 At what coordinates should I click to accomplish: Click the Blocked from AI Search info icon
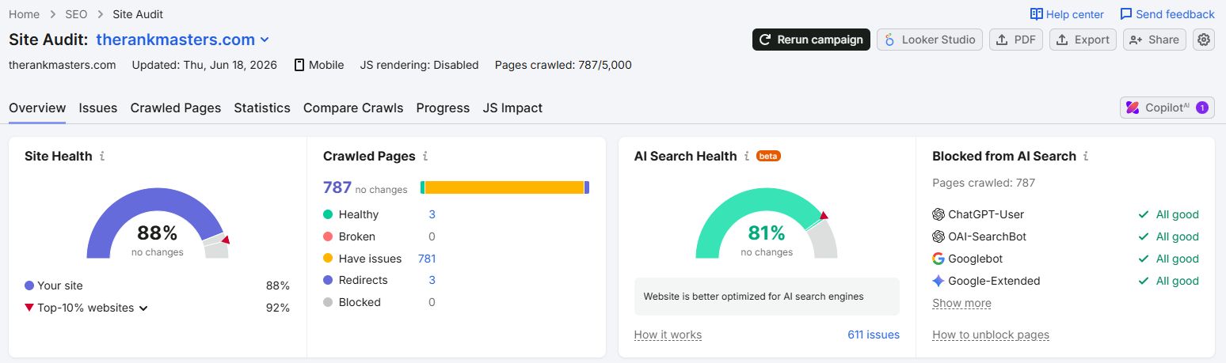point(1086,157)
